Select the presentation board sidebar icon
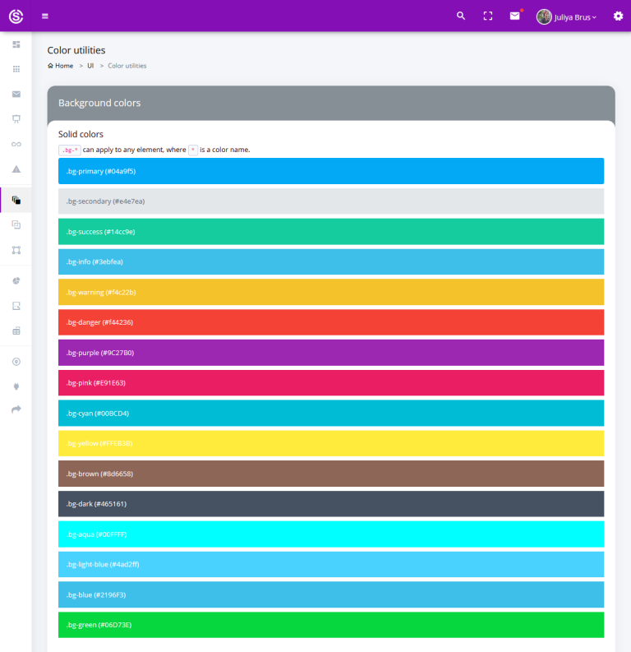 pos(16,119)
